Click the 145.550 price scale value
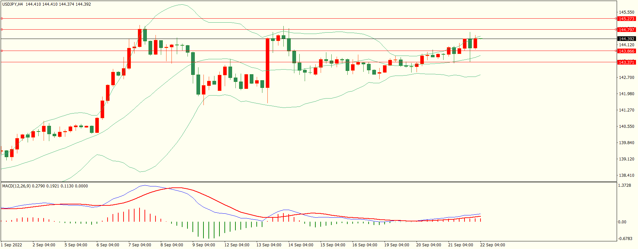Screen dimensions: 638x249 [x=626, y=12]
